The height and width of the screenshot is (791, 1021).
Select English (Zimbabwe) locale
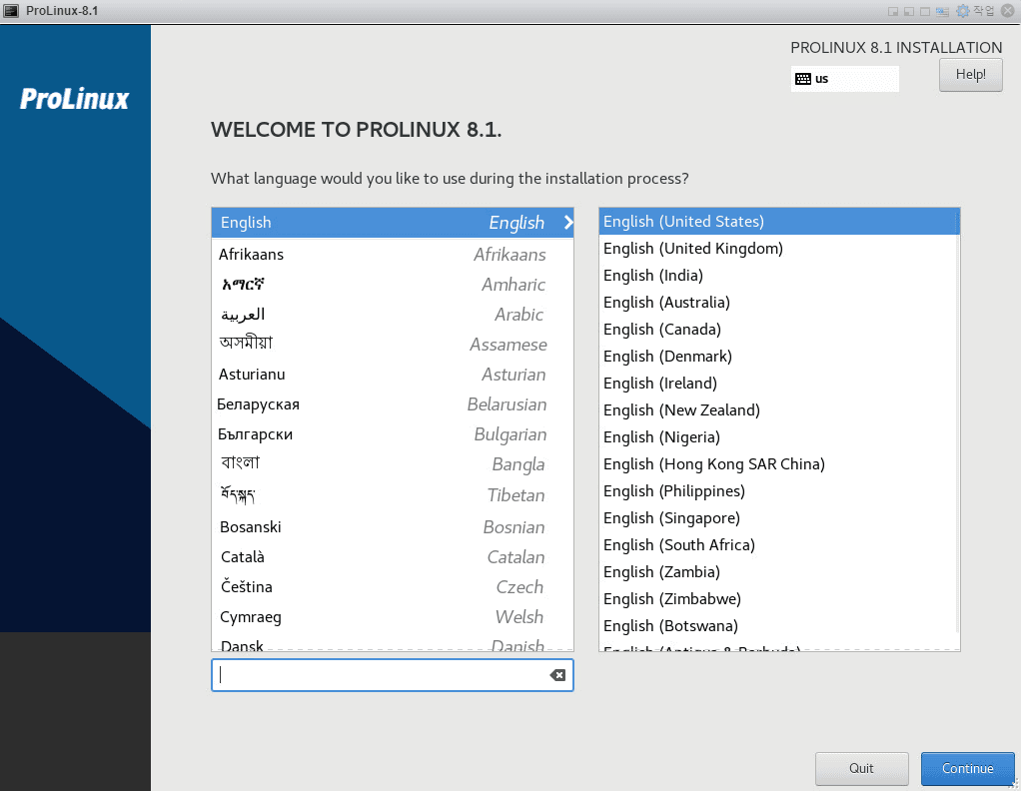point(779,599)
